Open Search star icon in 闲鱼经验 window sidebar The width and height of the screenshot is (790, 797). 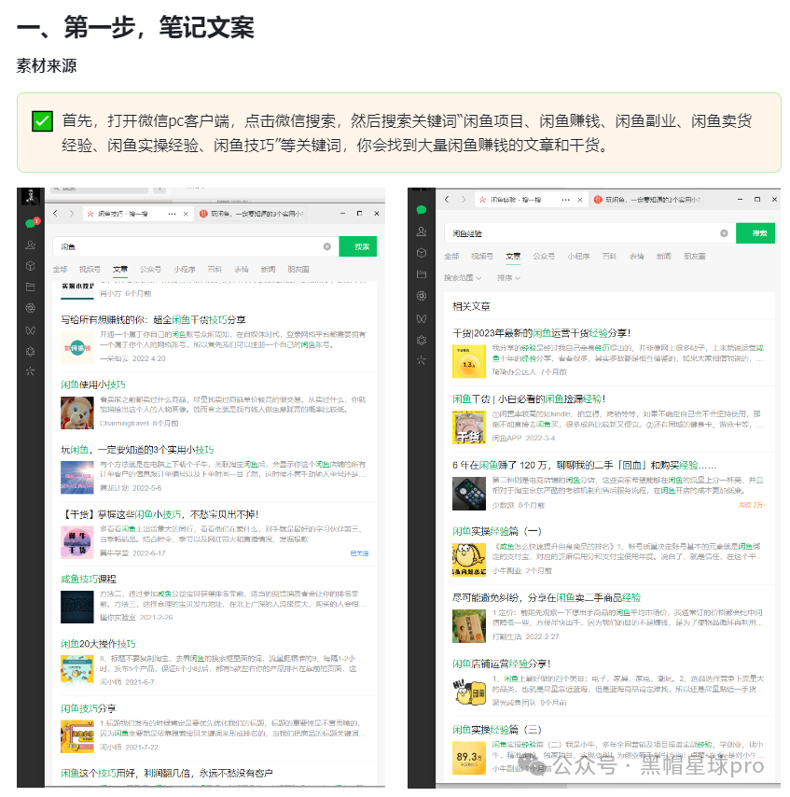(x=422, y=360)
